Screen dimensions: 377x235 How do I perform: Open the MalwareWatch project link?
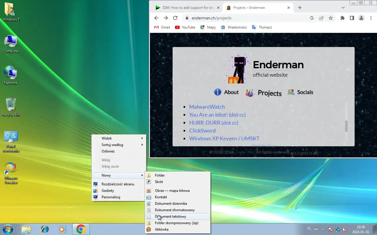(207, 107)
